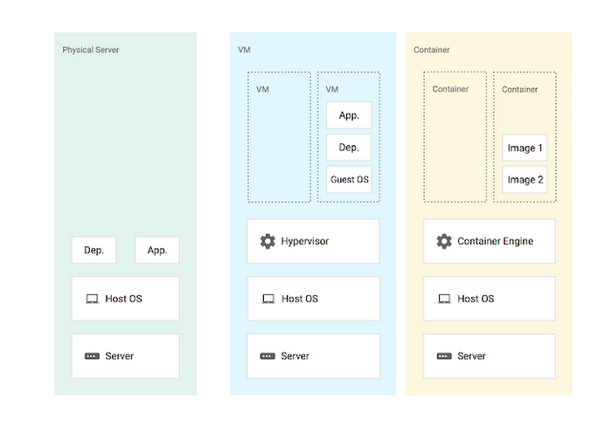Click 'Host OS' text in Physical Server column

[x=124, y=299]
